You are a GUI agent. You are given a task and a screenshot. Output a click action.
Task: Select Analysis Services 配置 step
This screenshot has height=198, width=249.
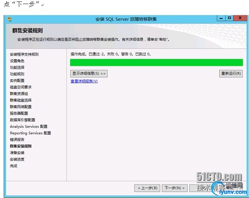click(29, 127)
